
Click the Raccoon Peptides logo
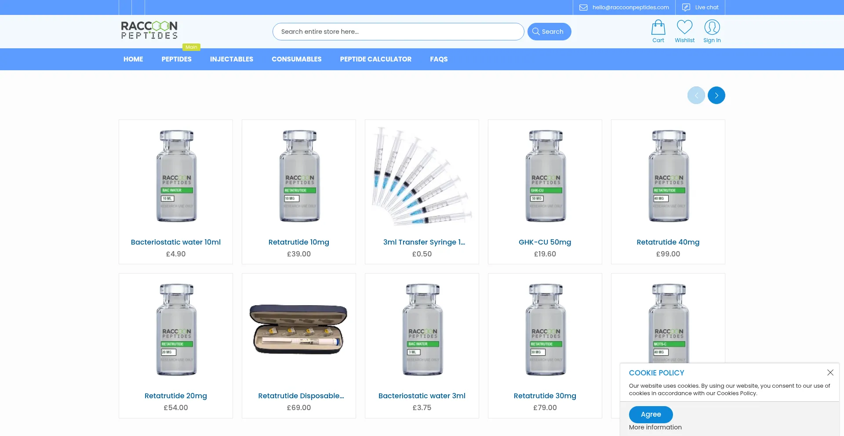149,30
